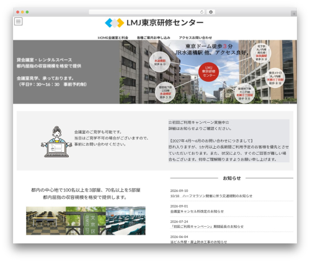Click the JR水道橋駅 徒歩6分 circle
Image resolution: width=310 pixels, height=262 pixels.
[x=160, y=61]
